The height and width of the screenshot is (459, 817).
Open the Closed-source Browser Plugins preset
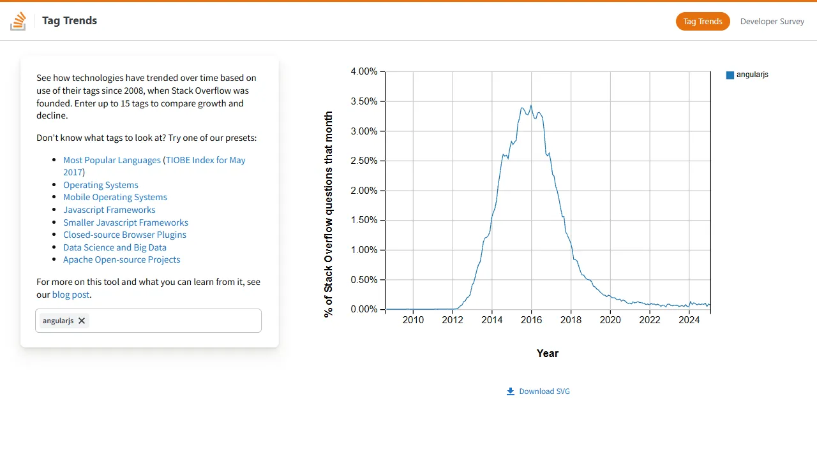pos(124,235)
